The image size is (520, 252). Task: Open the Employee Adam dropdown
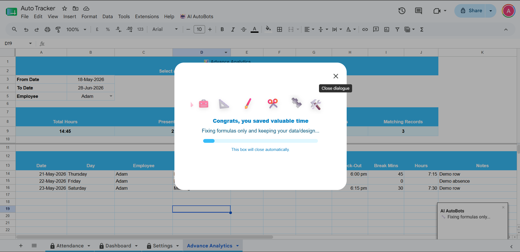point(111,96)
